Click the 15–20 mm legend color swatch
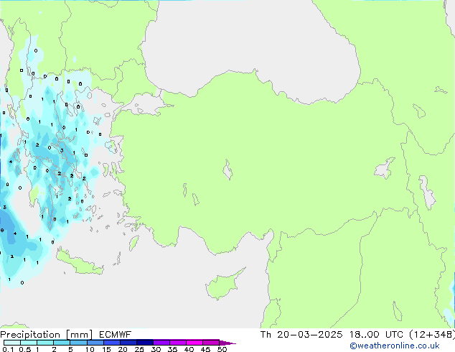The image size is (455, 352). coord(111,343)
